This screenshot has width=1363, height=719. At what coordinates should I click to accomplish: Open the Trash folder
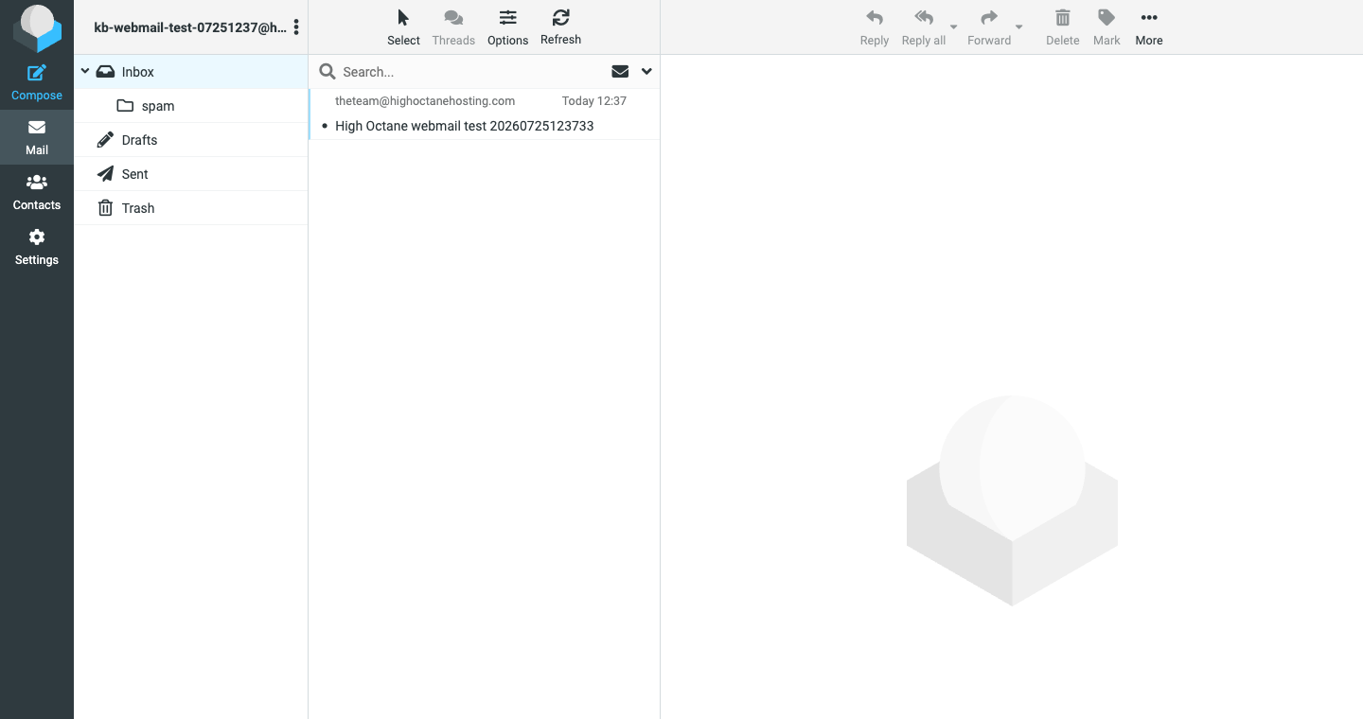191,208
